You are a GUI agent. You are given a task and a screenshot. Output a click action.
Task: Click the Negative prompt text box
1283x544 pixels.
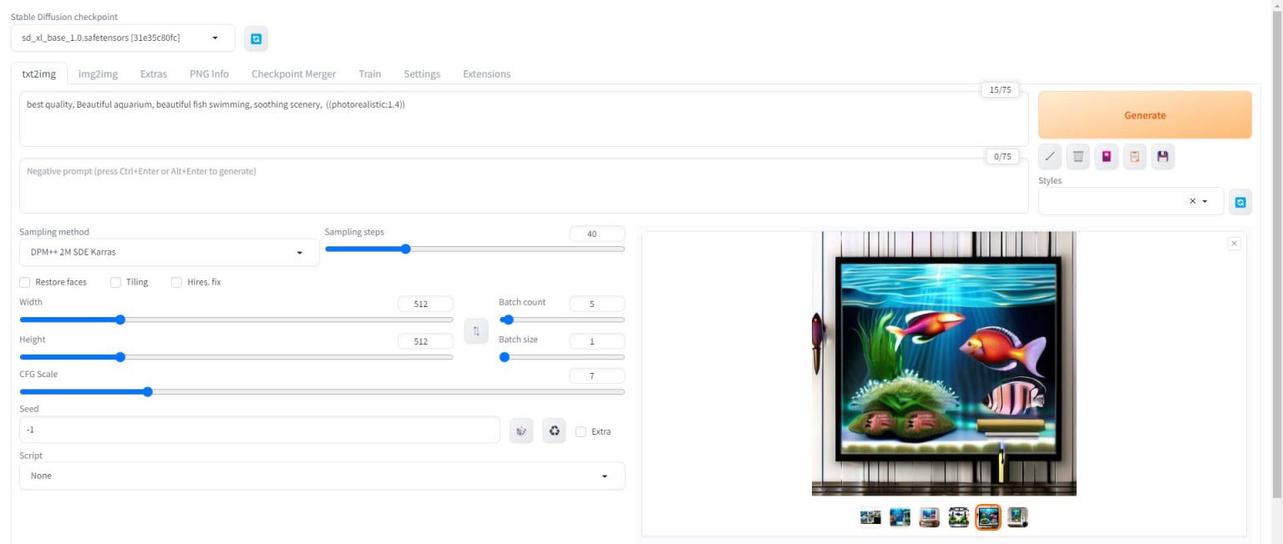pos(523,185)
